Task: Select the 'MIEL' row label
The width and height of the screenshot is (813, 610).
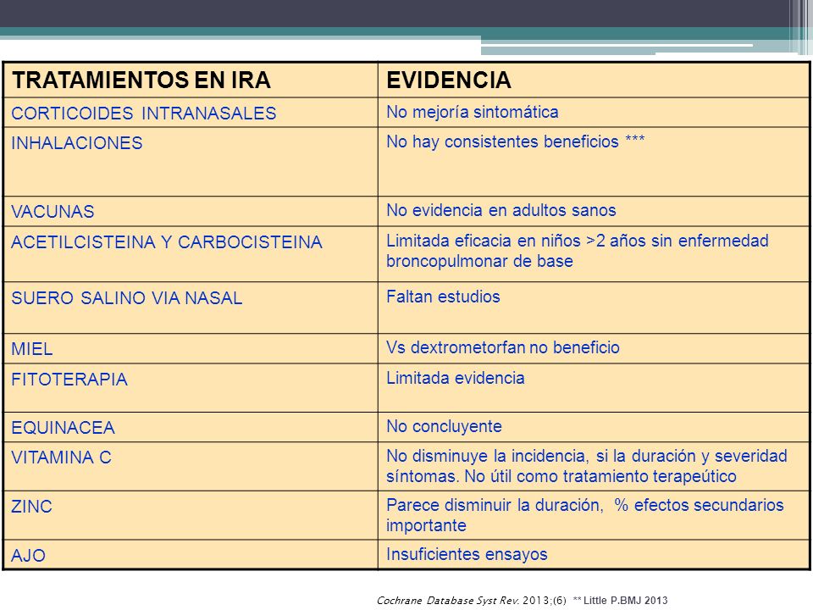Action: (x=31, y=348)
